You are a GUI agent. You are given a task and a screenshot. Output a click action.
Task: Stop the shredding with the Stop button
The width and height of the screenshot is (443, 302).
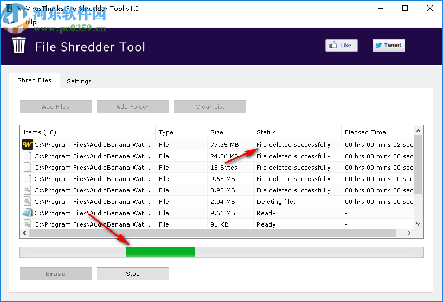tap(132, 274)
